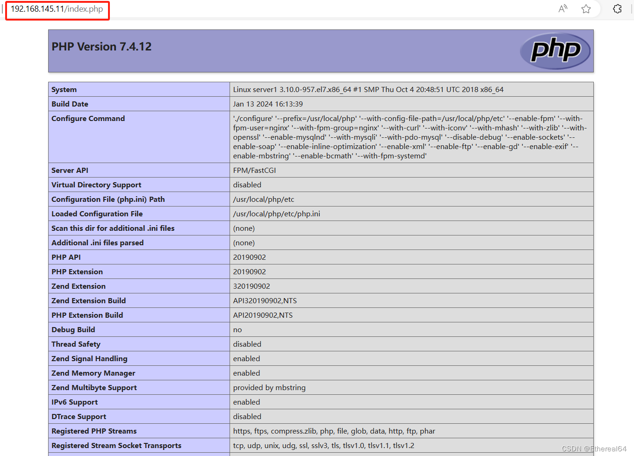Select the '/usr/local/php/etc/php.ini' value
This screenshot has height=456, width=634.
coord(277,214)
